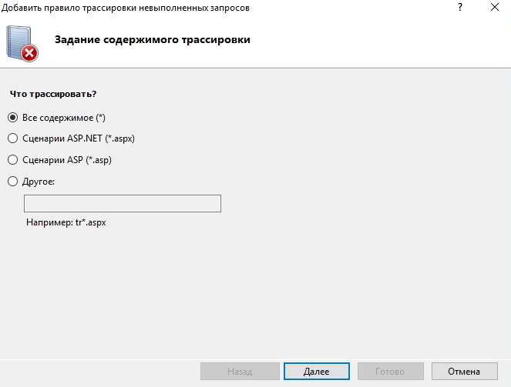Click the '(*.aspx)' label text of ASP.NET option
This screenshot has height=387, width=511.
[119, 138]
